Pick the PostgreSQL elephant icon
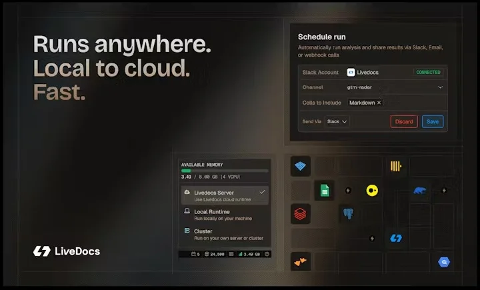480x290 pixels. pos(348,213)
